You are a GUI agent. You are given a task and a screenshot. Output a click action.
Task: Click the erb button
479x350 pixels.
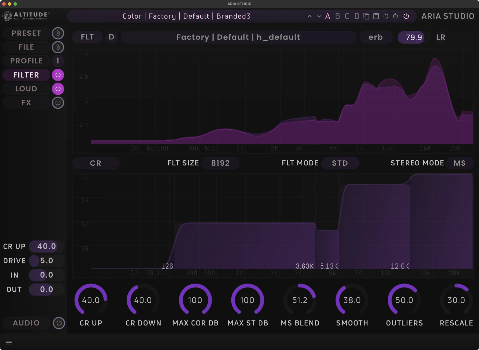(376, 37)
